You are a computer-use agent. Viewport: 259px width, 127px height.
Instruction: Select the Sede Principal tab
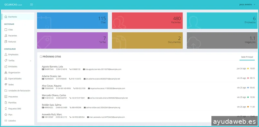click(x=247, y=57)
